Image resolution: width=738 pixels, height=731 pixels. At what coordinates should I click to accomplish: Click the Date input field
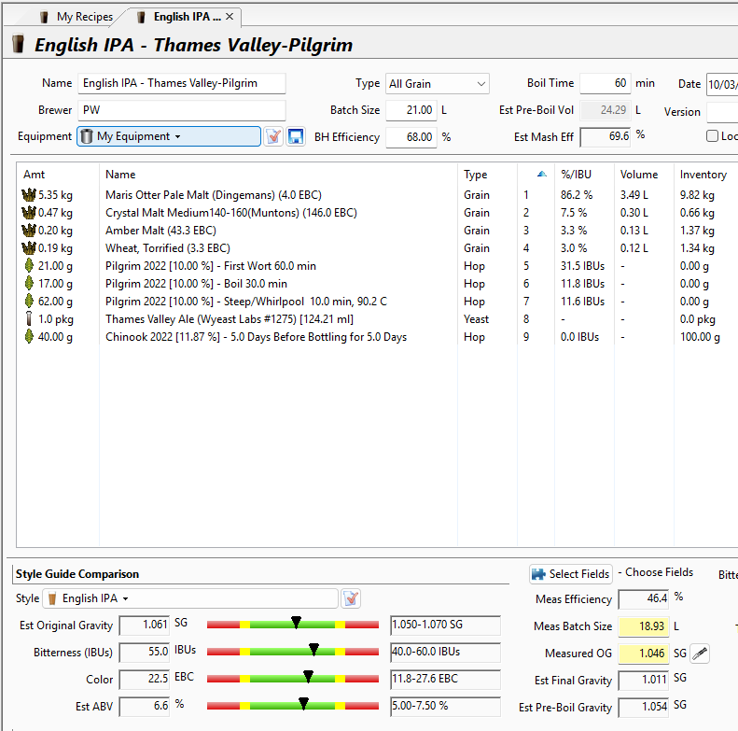click(x=722, y=84)
